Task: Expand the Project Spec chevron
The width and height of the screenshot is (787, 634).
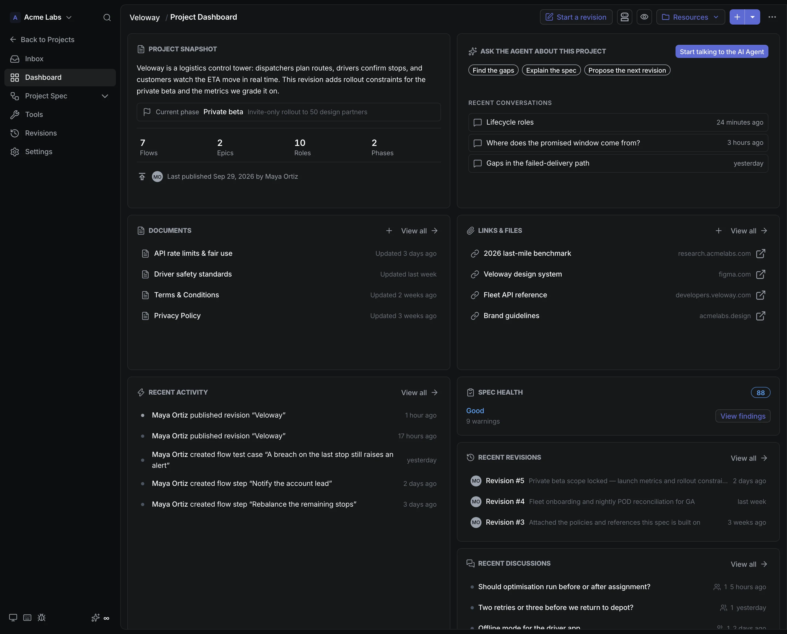Action: [105, 96]
